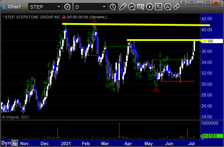Click the 24.00 price axis label

point(207,117)
